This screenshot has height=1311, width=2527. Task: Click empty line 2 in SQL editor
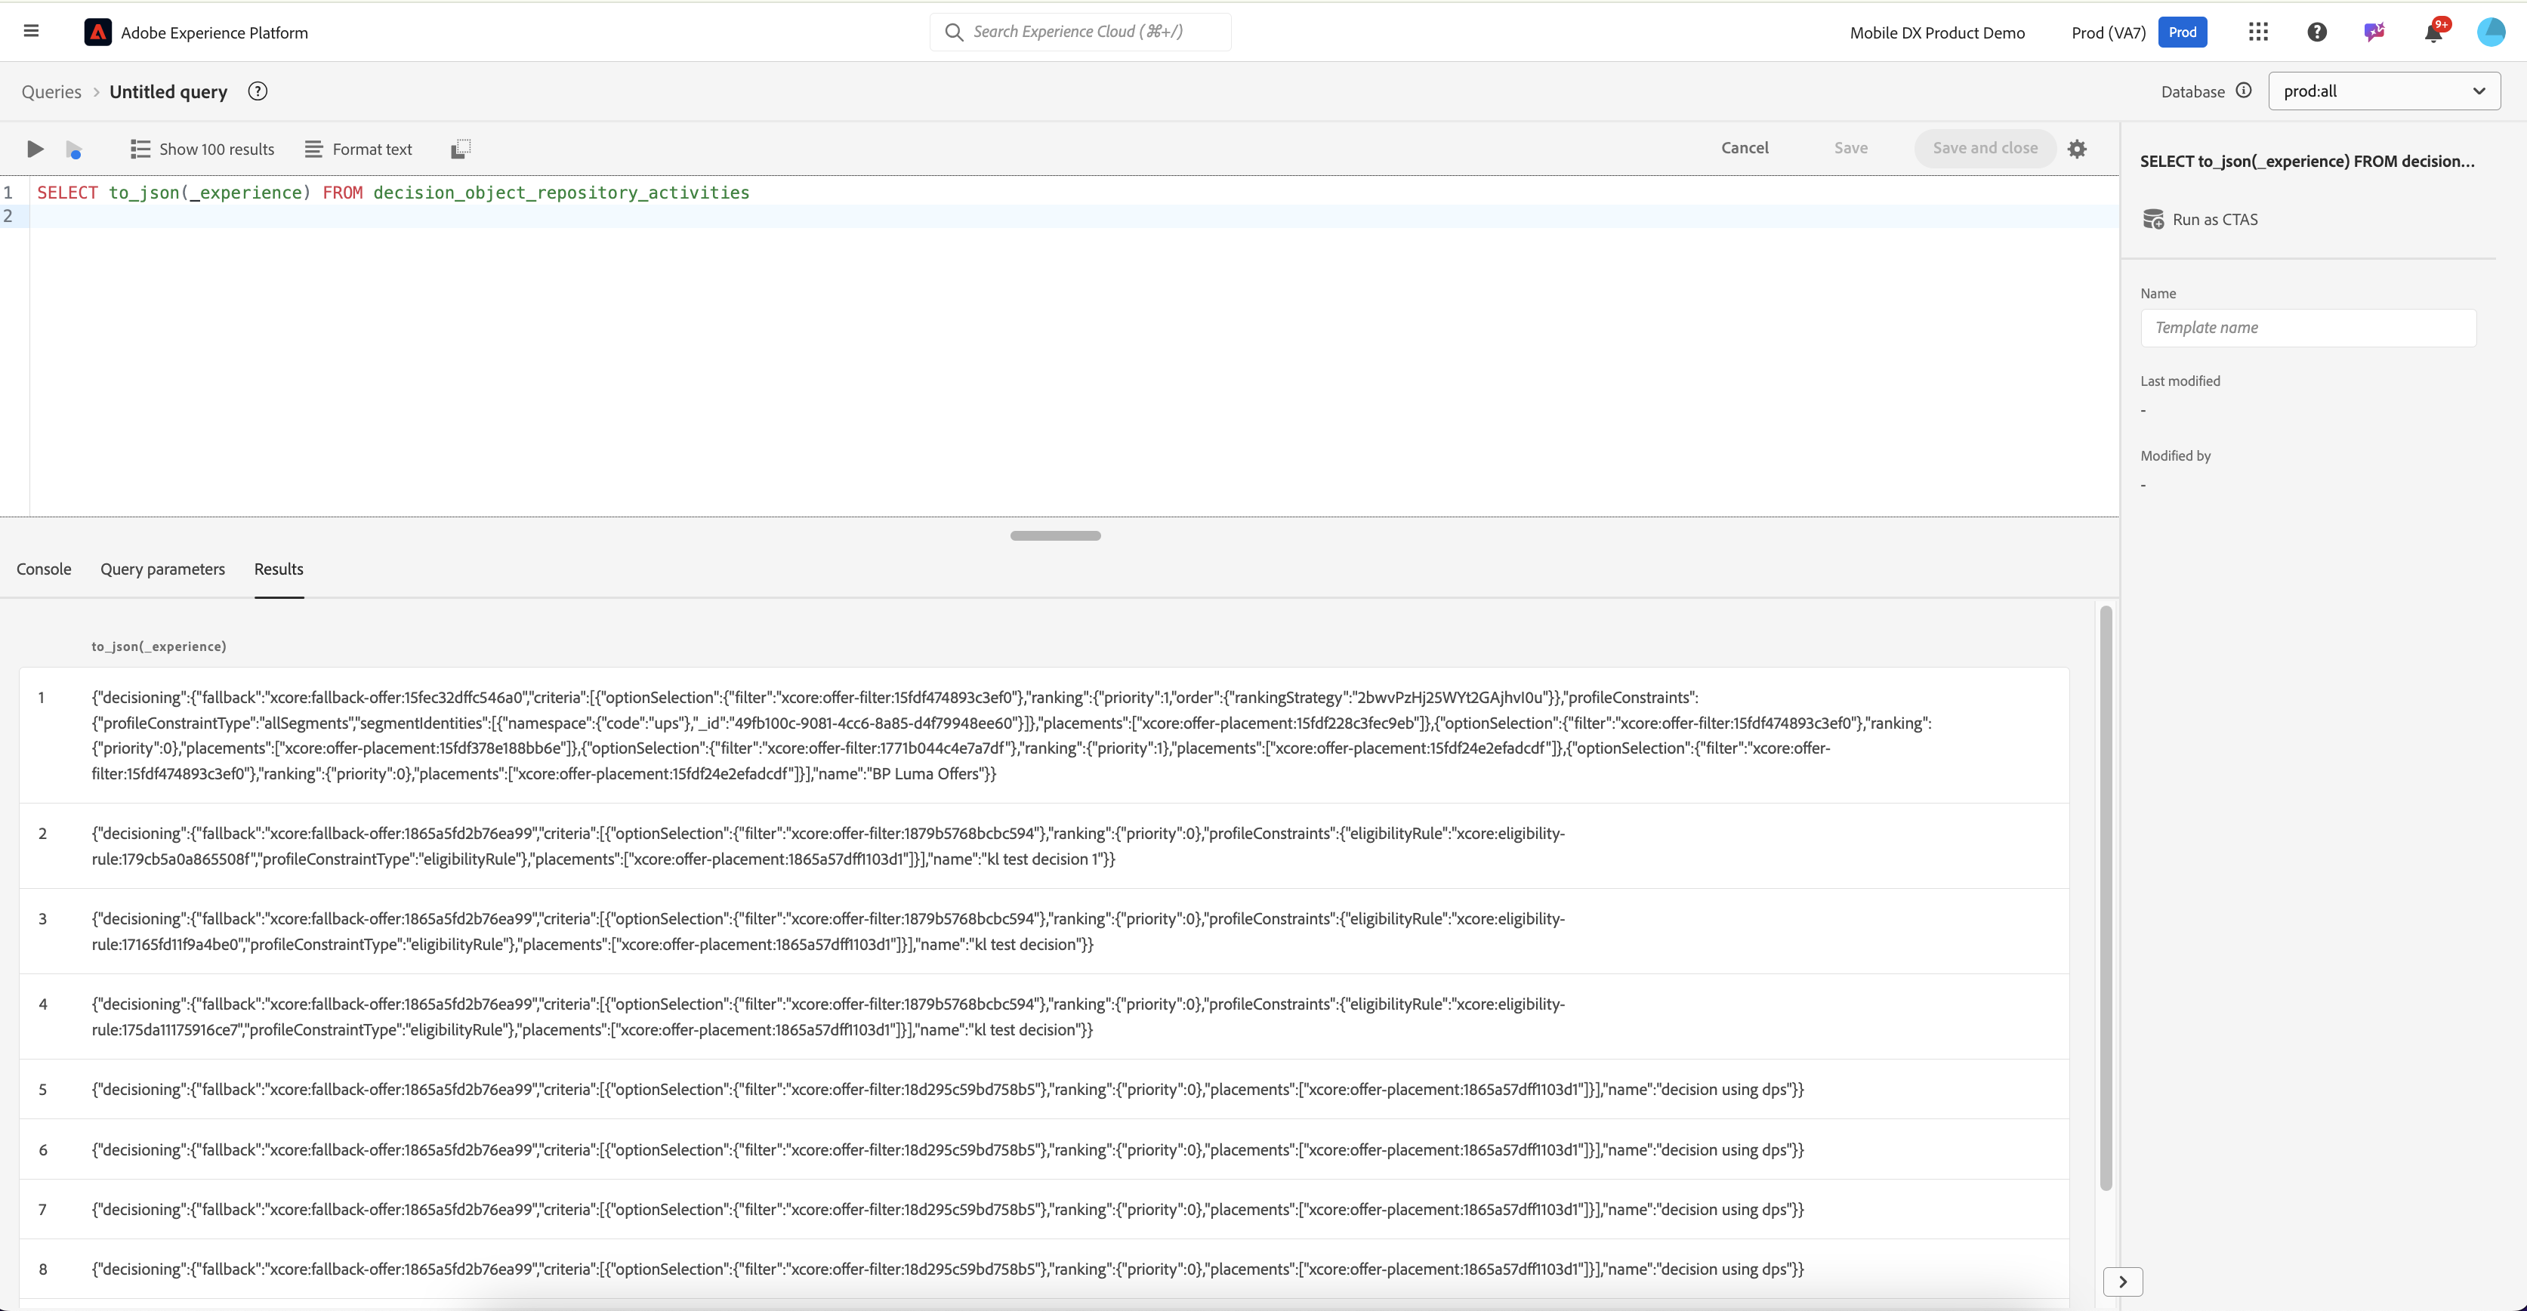tap(1074, 216)
